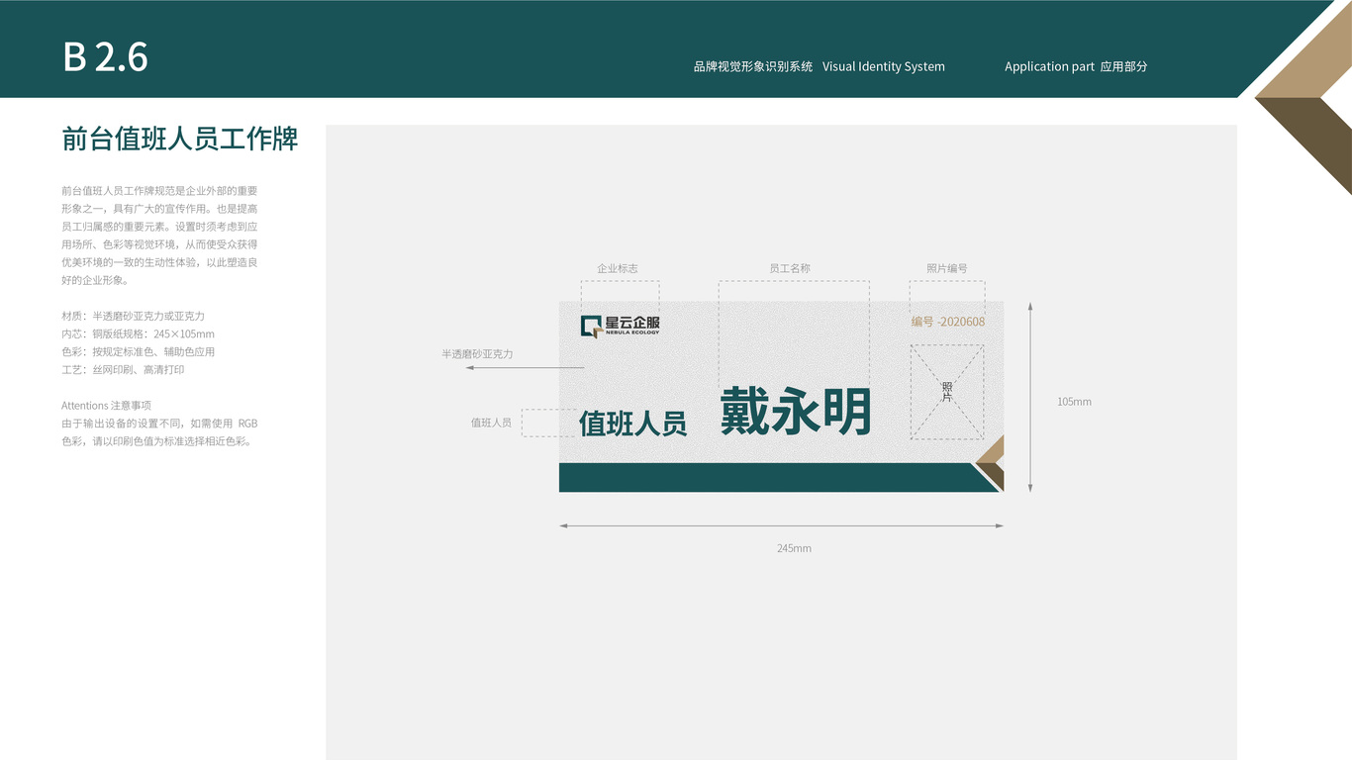Screen dimensions: 1352x760
Task: Click the 星云企服 logo on the badge
Action: coord(621,326)
